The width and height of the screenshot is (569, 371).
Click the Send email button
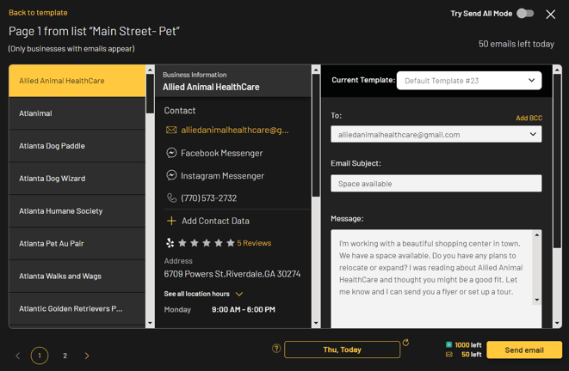(524, 350)
